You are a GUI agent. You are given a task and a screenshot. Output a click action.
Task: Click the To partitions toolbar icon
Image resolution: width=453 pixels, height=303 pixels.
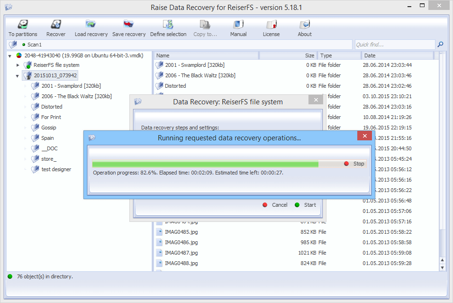point(22,26)
